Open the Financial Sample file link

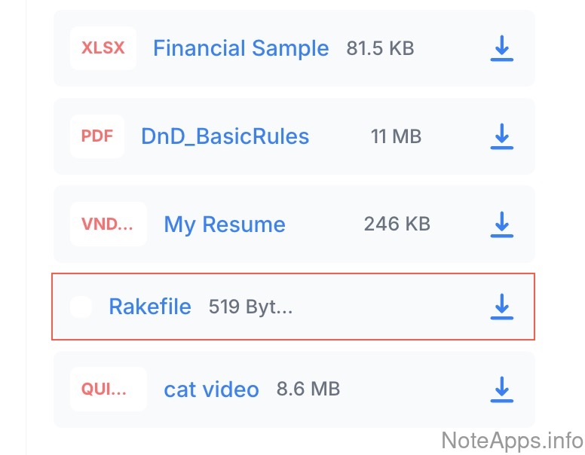point(240,48)
